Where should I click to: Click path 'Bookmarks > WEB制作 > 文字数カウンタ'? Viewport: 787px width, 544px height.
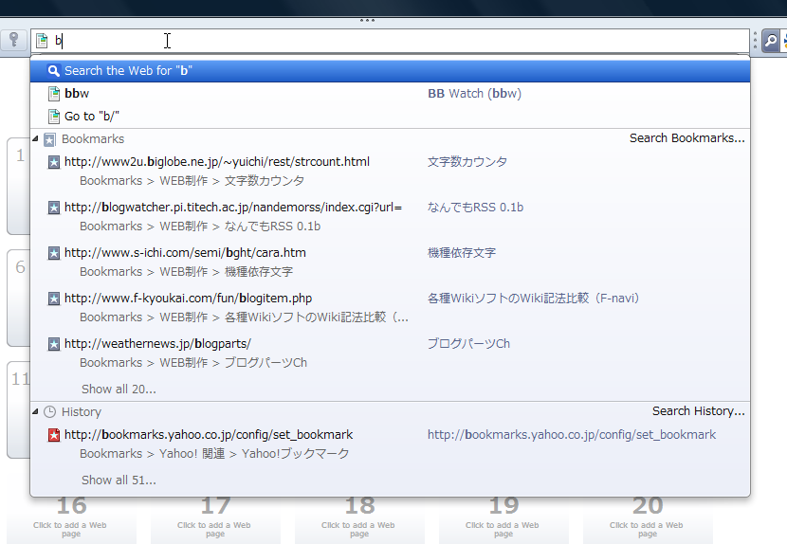click(192, 181)
